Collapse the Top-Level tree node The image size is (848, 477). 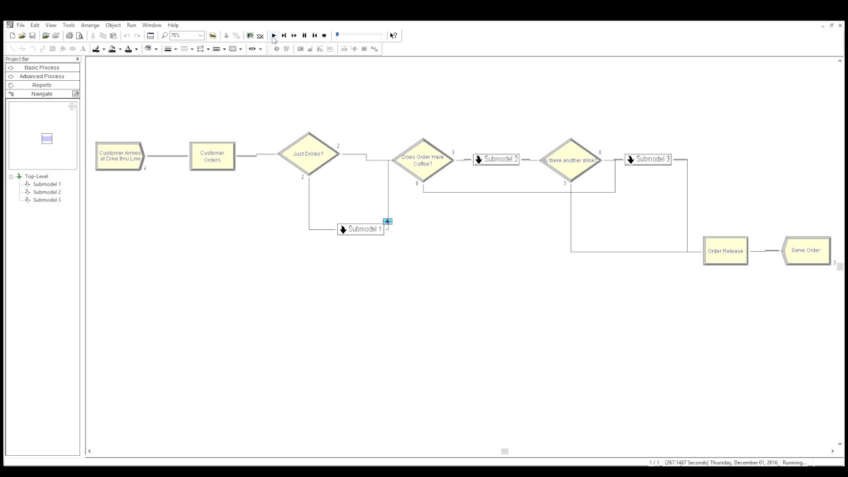pos(11,176)
